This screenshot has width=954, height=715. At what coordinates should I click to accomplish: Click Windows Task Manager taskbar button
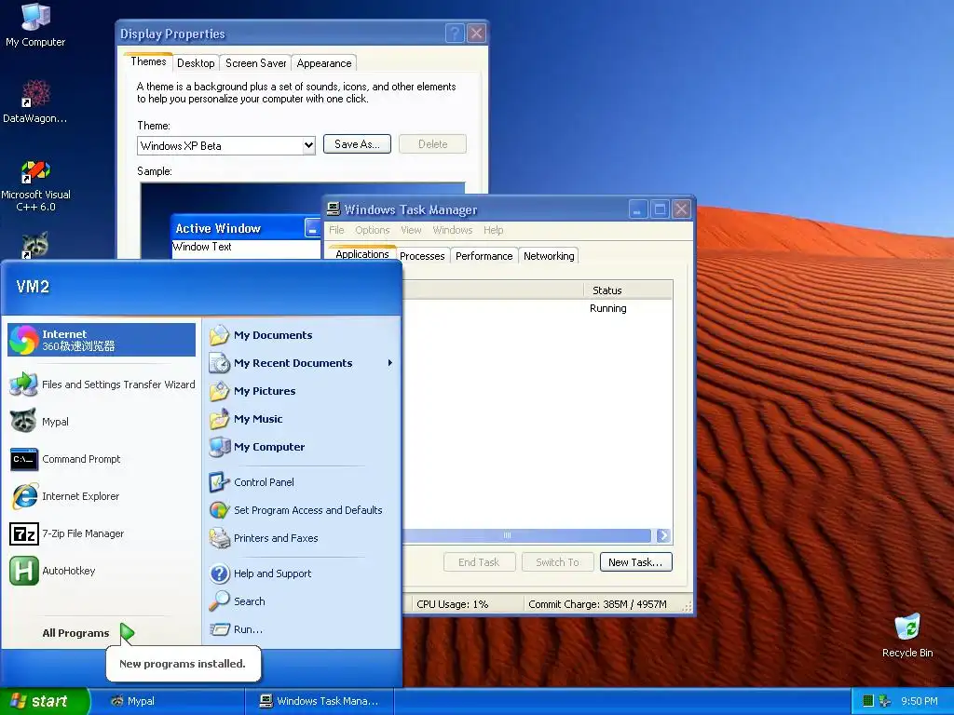pos(320,701)
